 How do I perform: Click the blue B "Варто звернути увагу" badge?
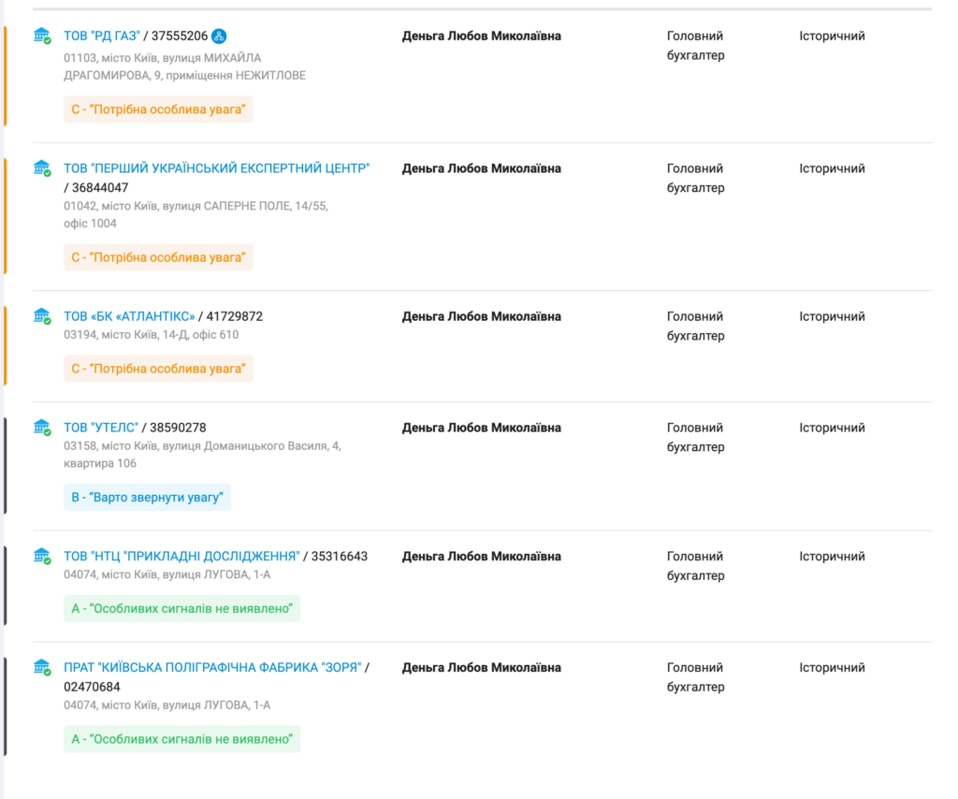(x=147, y=497)
